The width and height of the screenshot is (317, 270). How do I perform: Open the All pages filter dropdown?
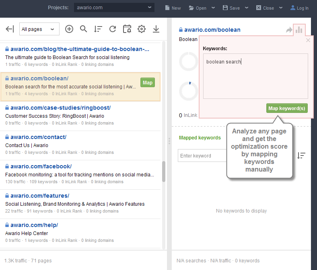click(39, 29)
